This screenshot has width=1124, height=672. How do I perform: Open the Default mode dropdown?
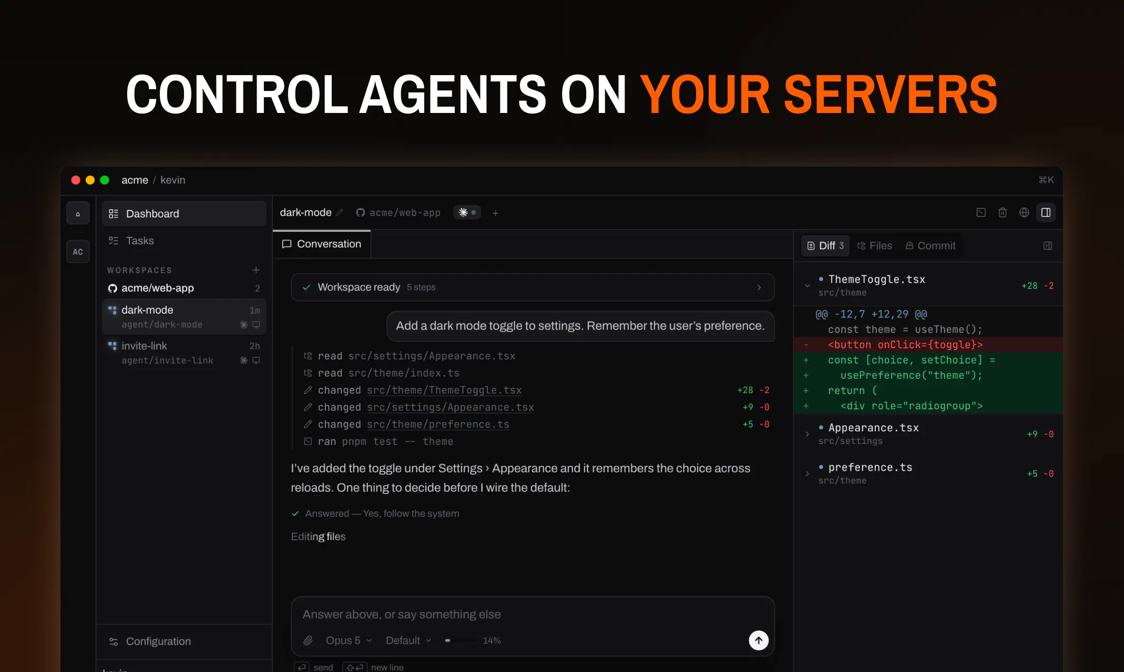coord(408,640)
